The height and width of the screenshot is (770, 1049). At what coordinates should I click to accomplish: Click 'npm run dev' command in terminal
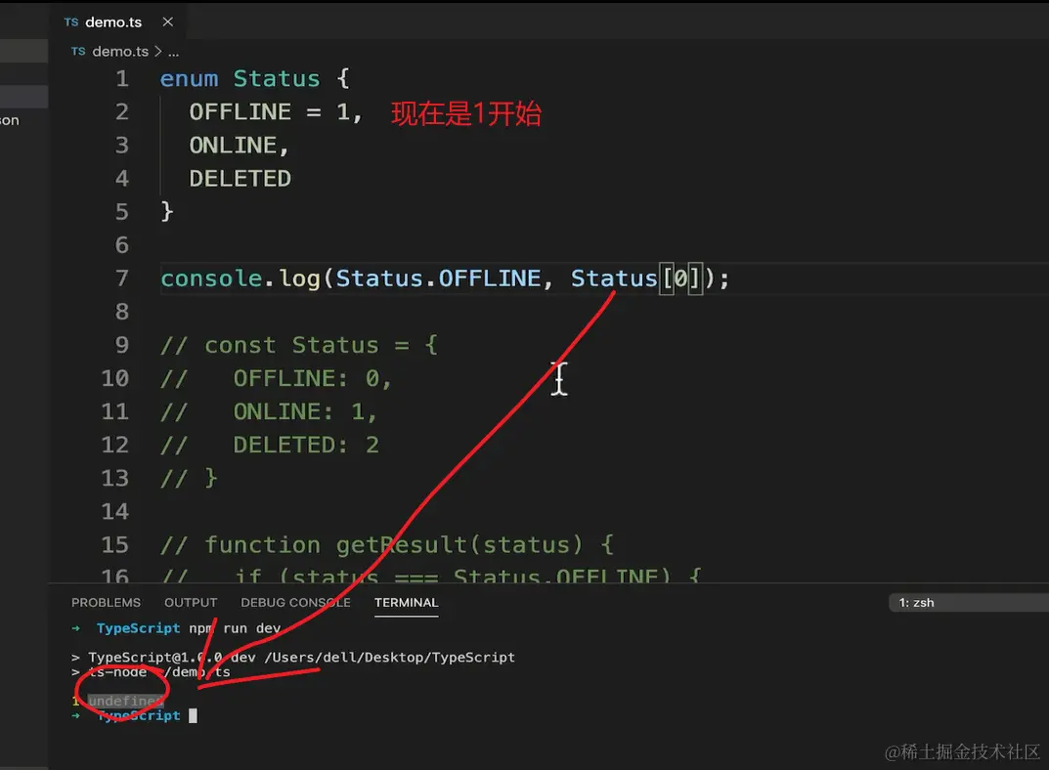point(235,628)
